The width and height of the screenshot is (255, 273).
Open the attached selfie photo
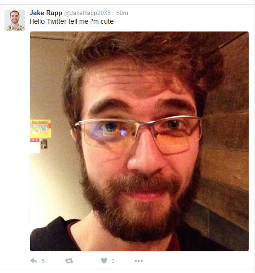tap(139, 141)
